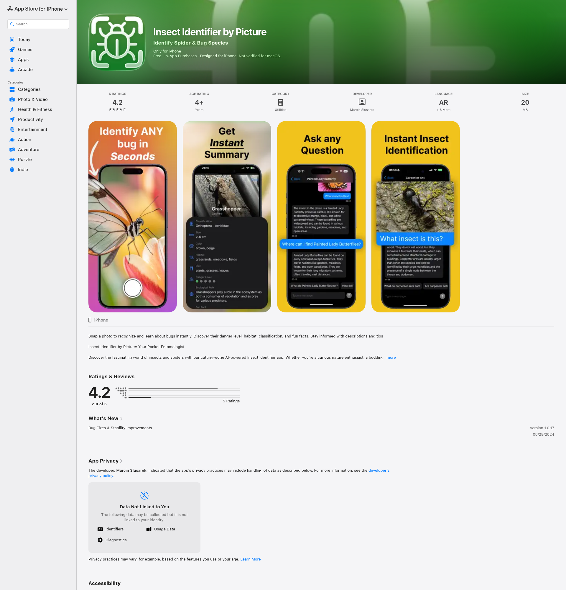The image size is (566, 590).
Task: Click the one-star rating bar
Action: [x=184, y=398]
